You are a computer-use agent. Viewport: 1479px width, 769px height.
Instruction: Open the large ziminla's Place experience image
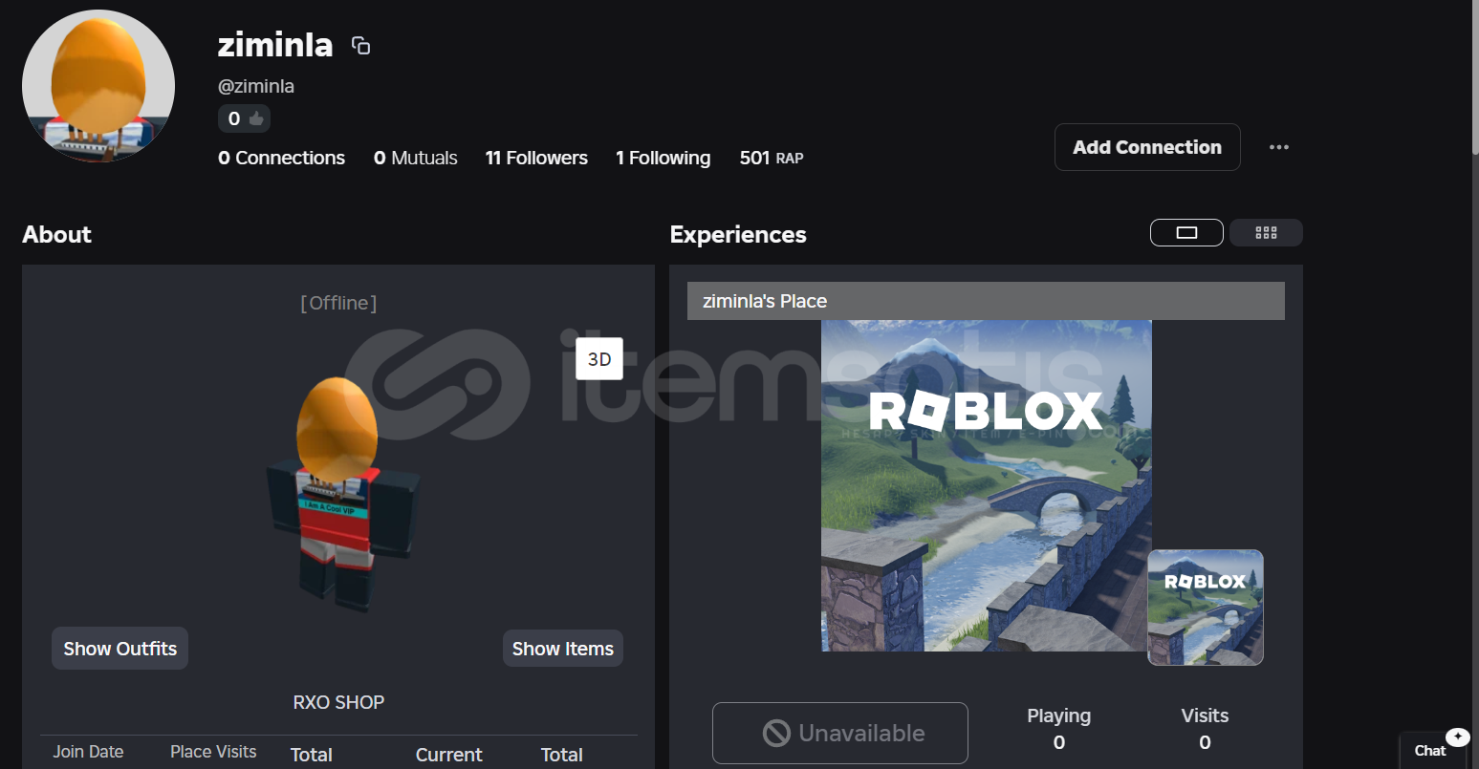[x=987, y=485]
